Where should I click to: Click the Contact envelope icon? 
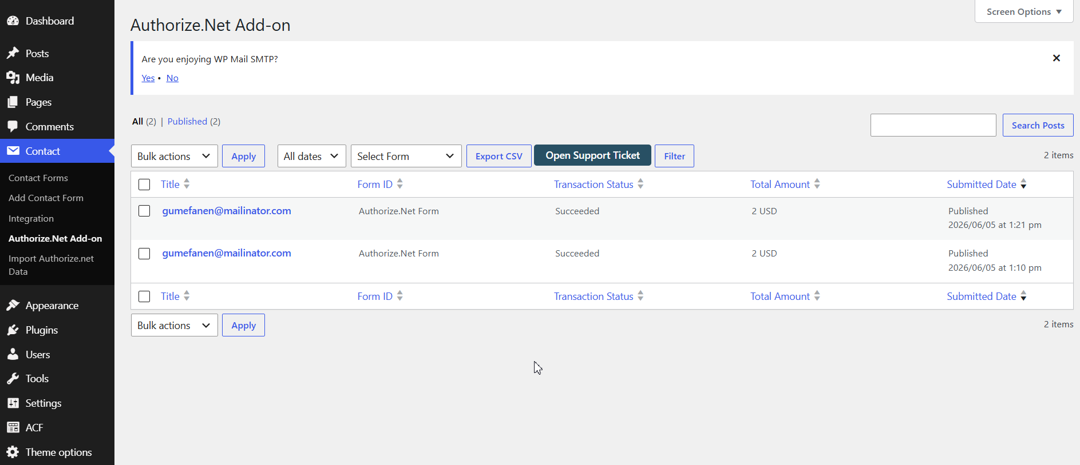pos(13,151)
